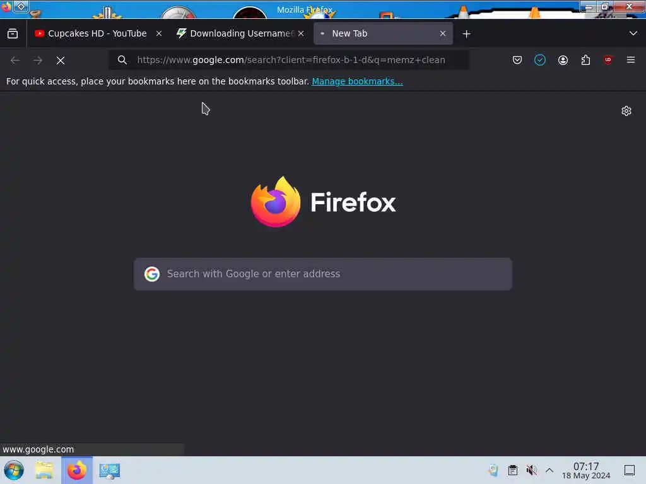Viewport: 646px width, 484px height.
Task: Go back one page
Action: [x=15, y=60]
